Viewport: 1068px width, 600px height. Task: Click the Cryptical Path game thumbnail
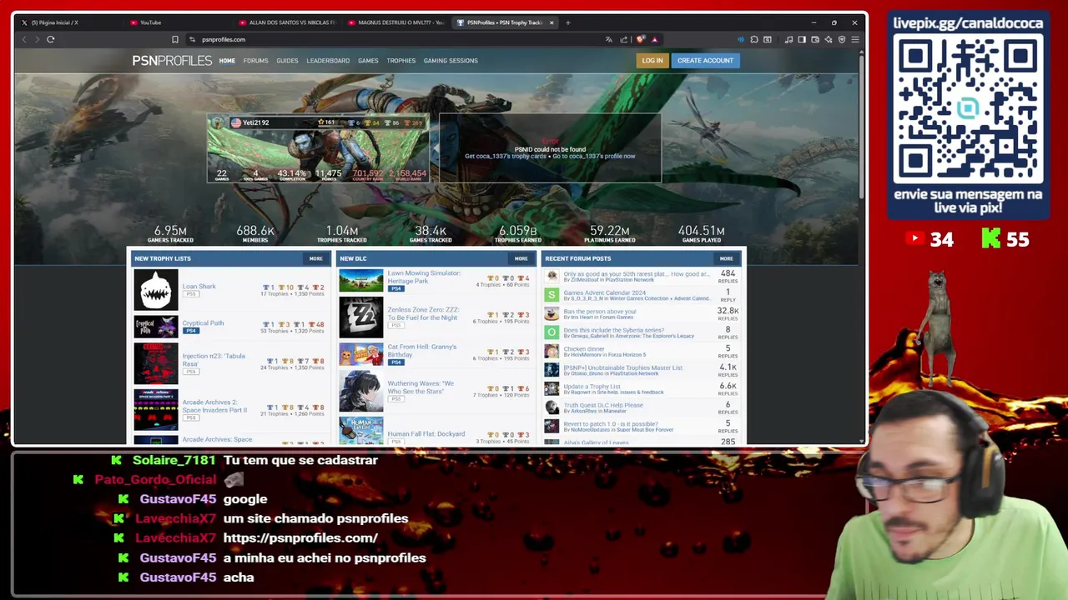pos(156,326)
